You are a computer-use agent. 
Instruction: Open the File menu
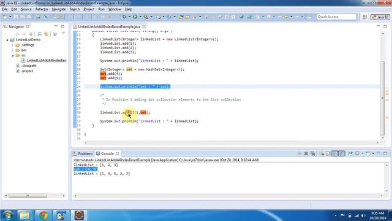coord(5,9)
